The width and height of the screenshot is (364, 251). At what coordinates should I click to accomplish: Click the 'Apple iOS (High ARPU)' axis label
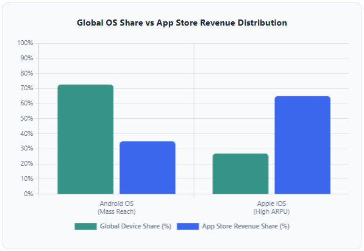[271, 208]
